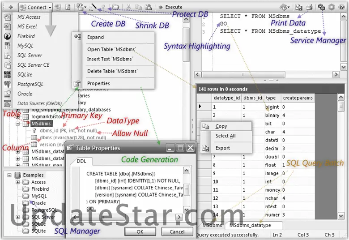Screen dimensions: 349x240
Task: Select dbms_id primary key column
Action: point(68,131)
